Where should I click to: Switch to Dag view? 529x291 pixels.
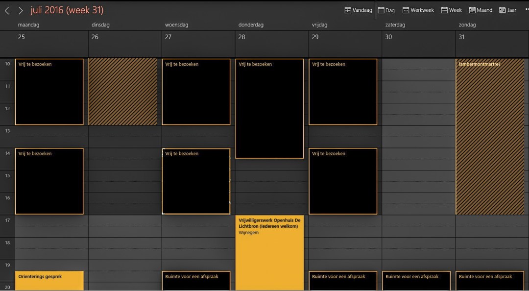click(386, 10)
